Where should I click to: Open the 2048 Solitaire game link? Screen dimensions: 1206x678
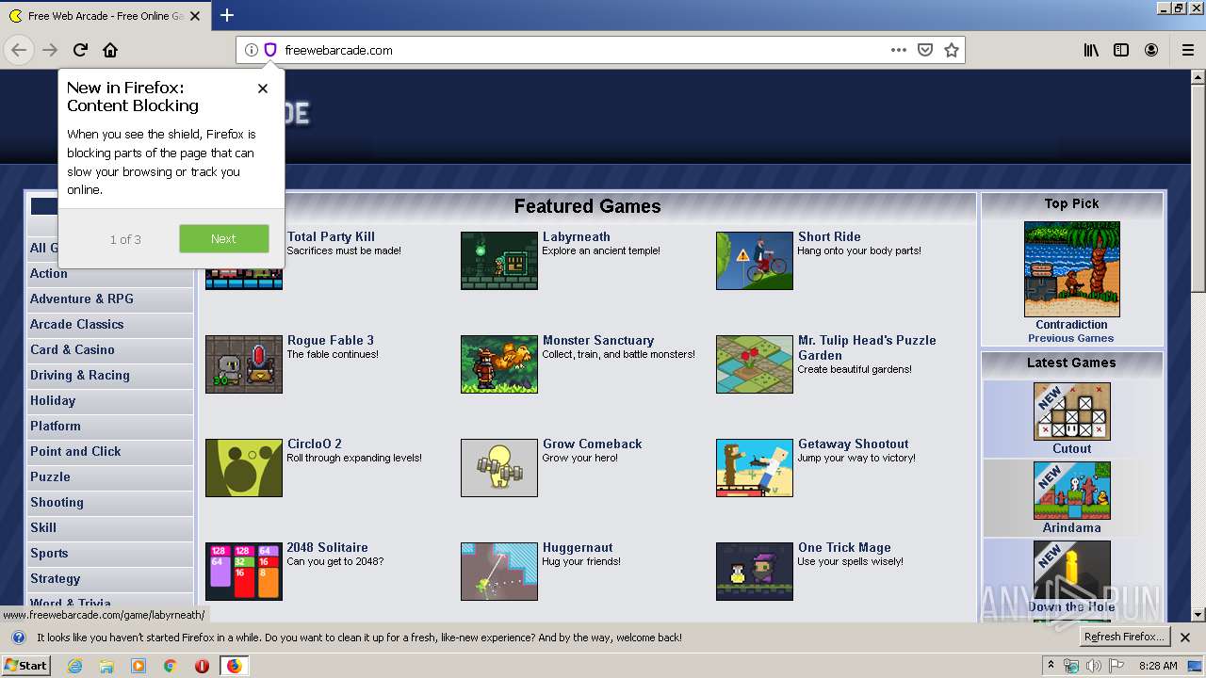click(x=328, y=547)
